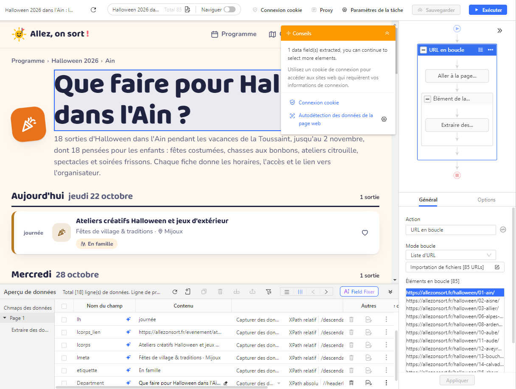Check the etiquette field row checkbox
516x389 pixels.
pyautogui.click(x=64, y=371)
